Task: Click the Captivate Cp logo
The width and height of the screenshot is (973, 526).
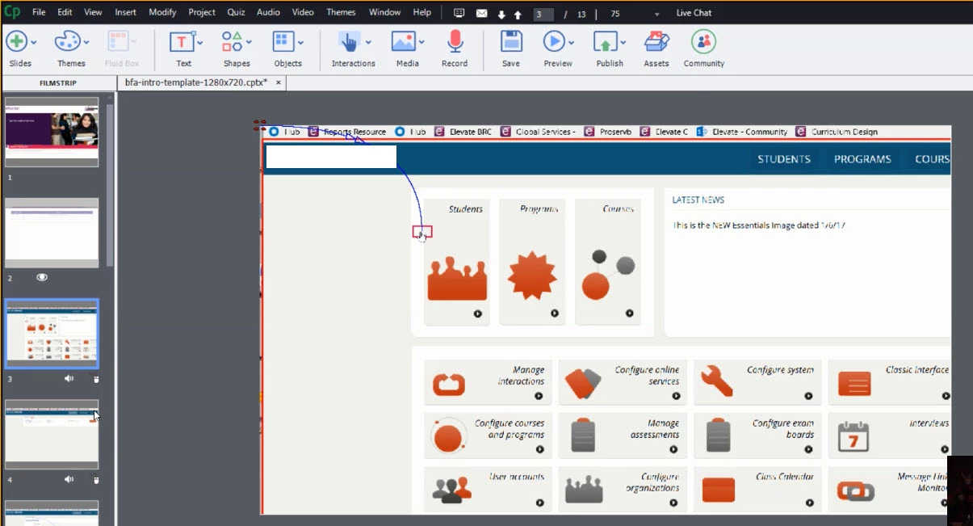Action: 12,12
